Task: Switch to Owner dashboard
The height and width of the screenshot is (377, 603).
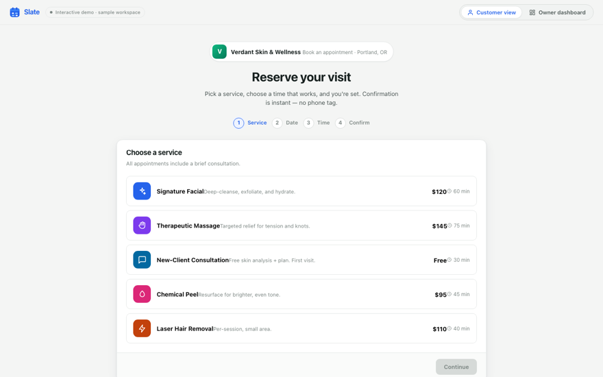Action: 557,12
